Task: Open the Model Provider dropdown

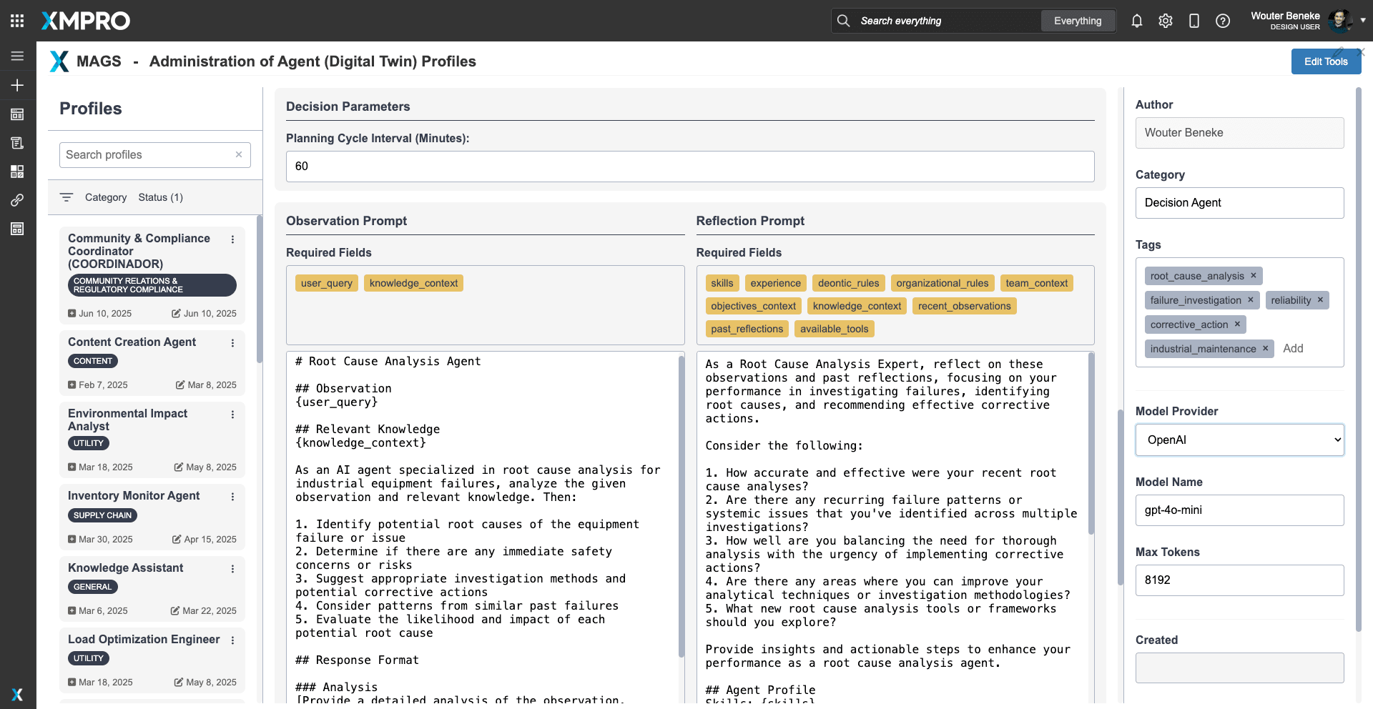Action: coord(1239,440)
